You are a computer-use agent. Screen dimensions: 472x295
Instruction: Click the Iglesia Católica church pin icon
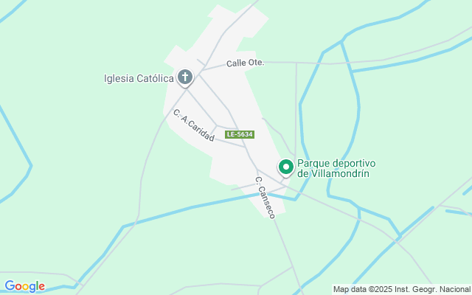tap(185, 77)
